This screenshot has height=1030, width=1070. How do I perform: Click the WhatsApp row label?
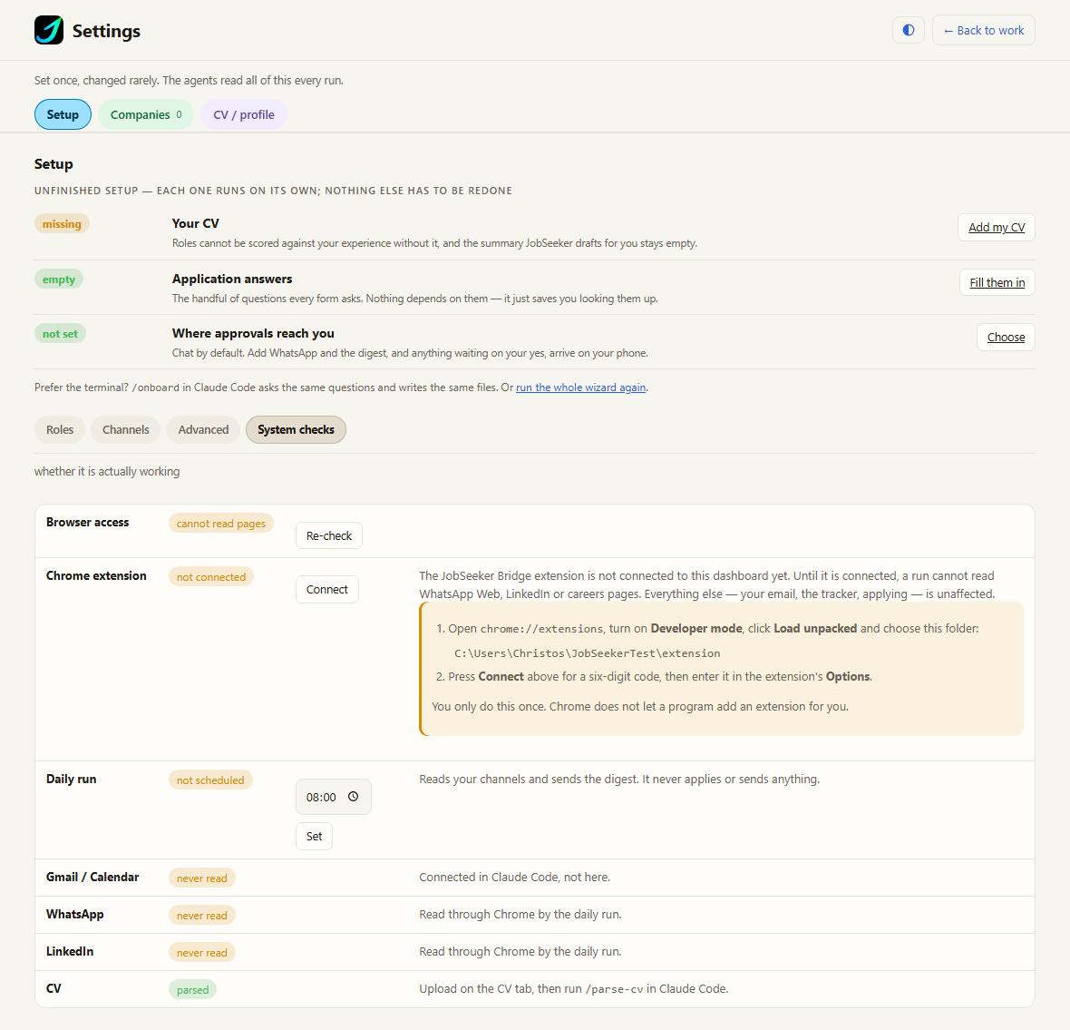75,915
